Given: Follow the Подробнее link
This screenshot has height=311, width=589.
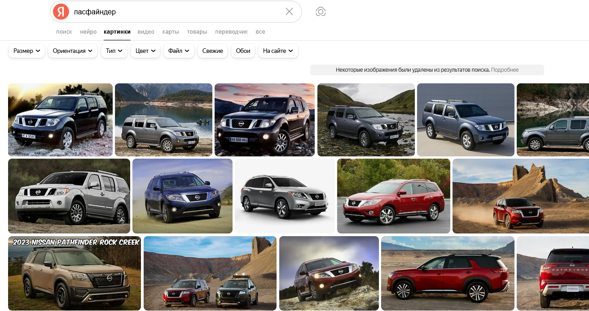Looking at the screenshot, I should pos(505,70).
